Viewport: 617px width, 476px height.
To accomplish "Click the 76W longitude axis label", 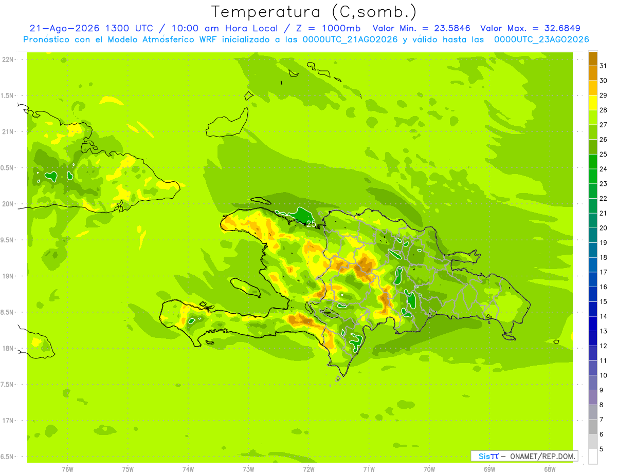I will click(x=67, y=469).
